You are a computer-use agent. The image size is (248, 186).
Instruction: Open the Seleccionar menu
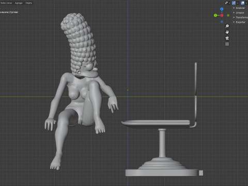tap(6, 3)
